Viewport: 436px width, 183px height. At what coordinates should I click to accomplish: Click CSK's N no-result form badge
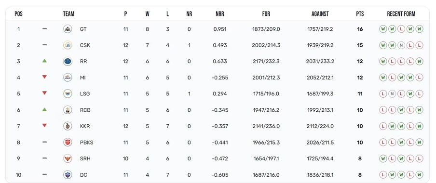pos(401,45)
